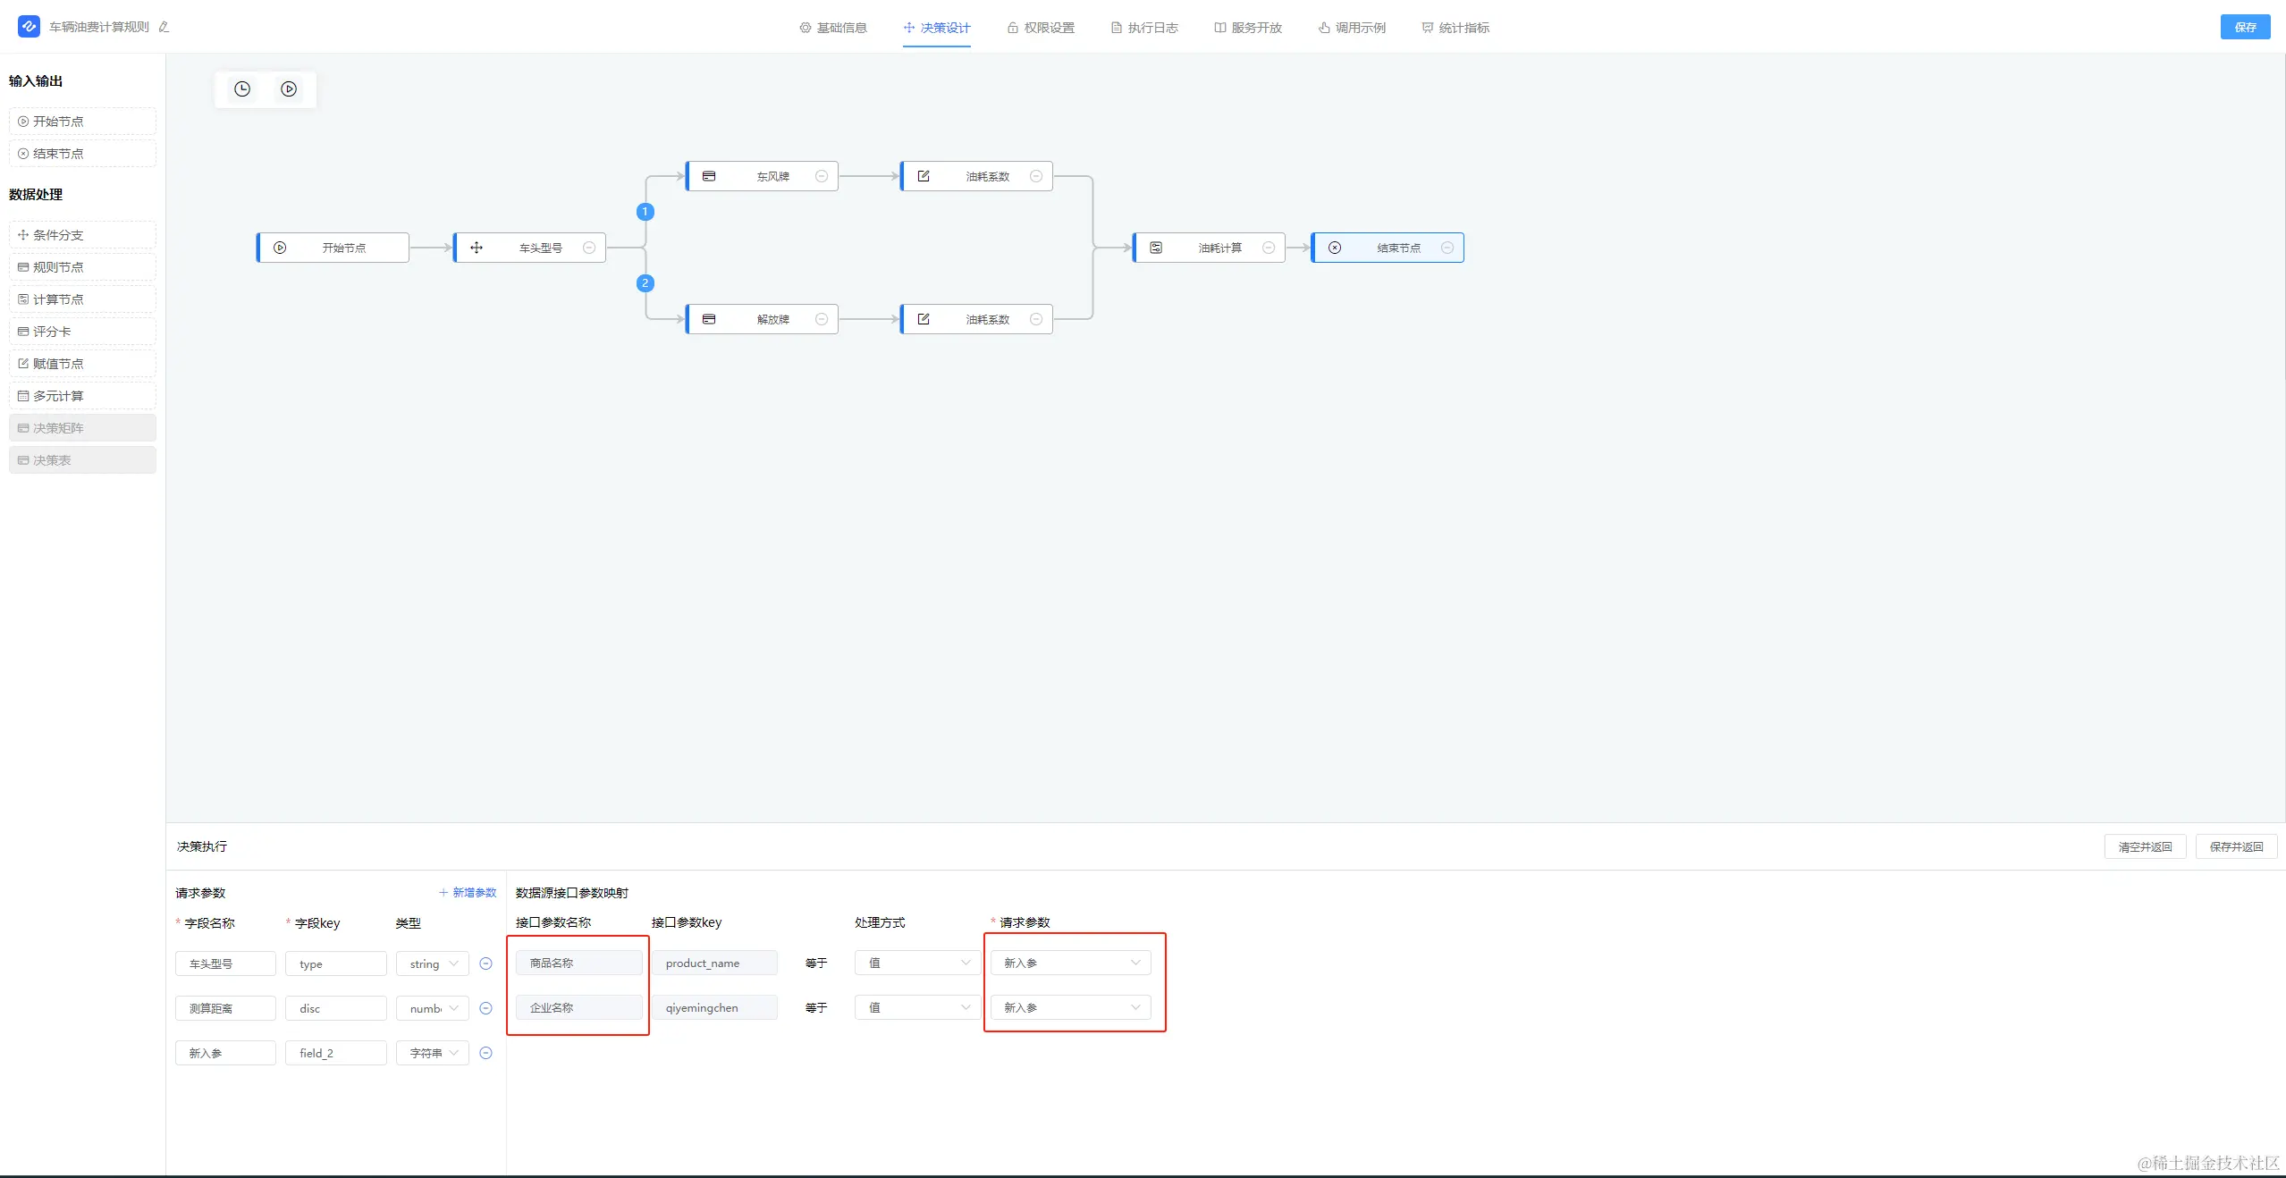Open the string type dropdown for 车头型号
Image resolution: width=2286 pixels, height=1178 pixels.
coord(433,963)
